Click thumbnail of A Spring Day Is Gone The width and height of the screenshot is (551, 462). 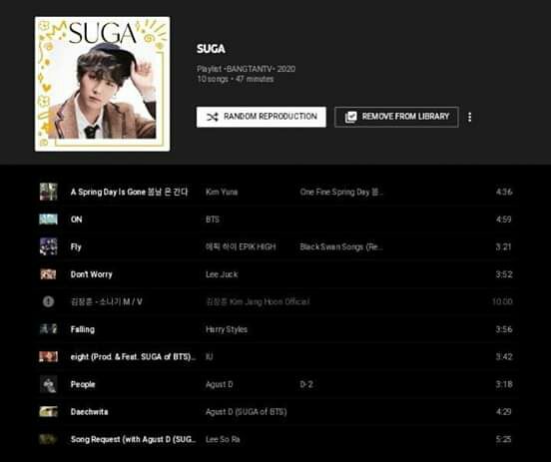(x=48, y=192)
